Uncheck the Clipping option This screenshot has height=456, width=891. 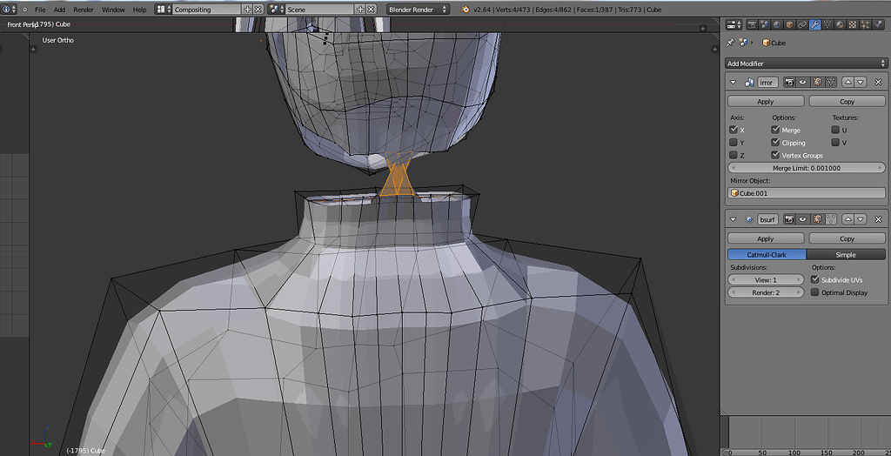tap(775, 142)
